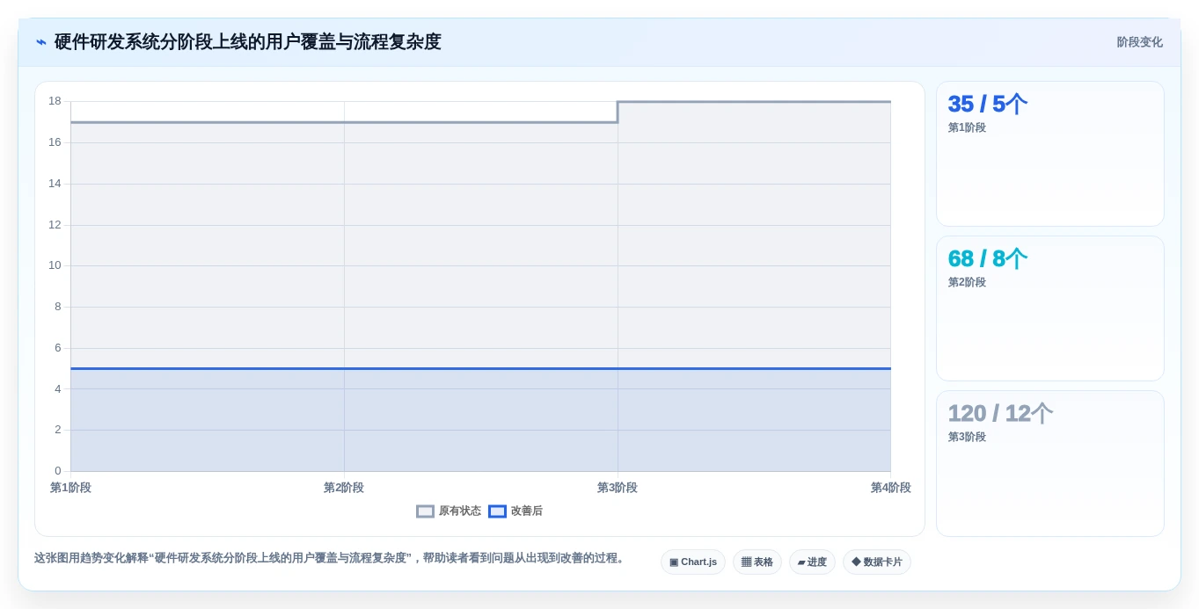The image size is (1199, 609).
Task: Click the y-axis value 0
Action: pyautogui.click(x=58, y=471)
